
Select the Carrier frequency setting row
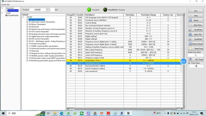[x=125, y=69]
